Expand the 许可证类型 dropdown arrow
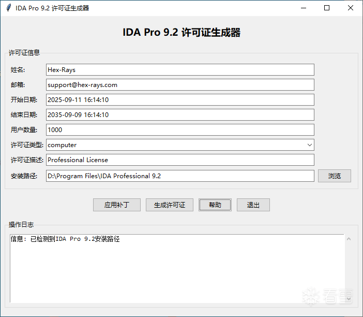This screenshot has height=317, width=363. tap(309, 145)
